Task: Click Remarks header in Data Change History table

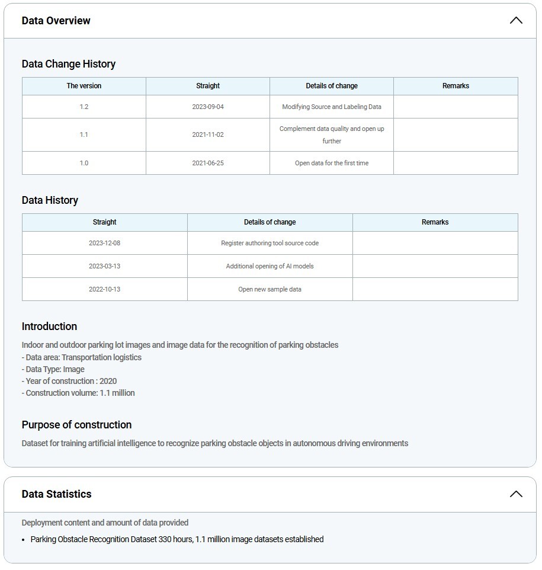Action: pyautogui.click(x=456, y=86)
